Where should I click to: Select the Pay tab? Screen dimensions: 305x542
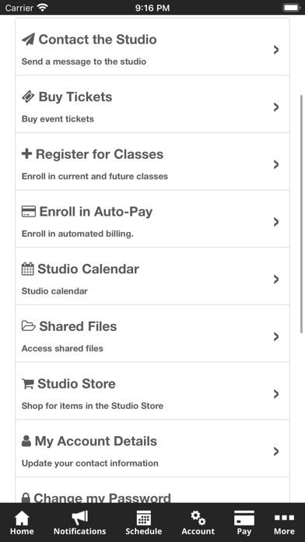[x=244, y=523]
